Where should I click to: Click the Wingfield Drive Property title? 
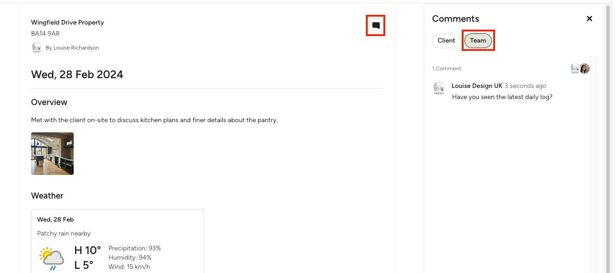click(x=68, y=22)
